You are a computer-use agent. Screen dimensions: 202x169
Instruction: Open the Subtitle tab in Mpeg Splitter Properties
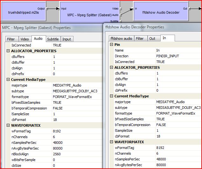pyautogui.click(x=53, y=39)
